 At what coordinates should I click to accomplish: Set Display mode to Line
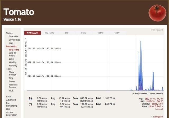(161, 104)
